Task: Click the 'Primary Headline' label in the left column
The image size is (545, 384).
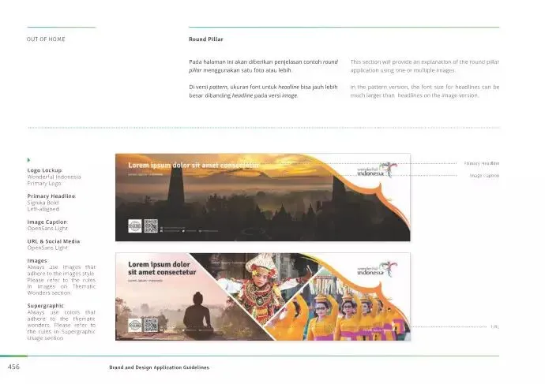Action: click(51, 196)
